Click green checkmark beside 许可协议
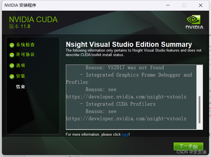 [x=12, y=55]
